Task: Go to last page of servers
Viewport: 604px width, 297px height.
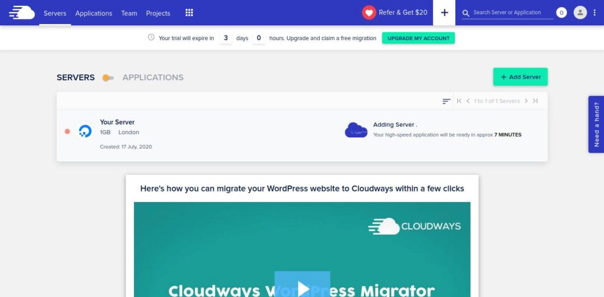Action: [535, 101]
